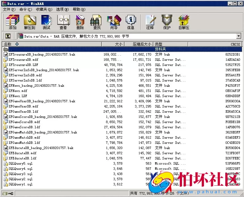Click the file icon of XFTreasureDB_backup bak

[x=6, y=54]
